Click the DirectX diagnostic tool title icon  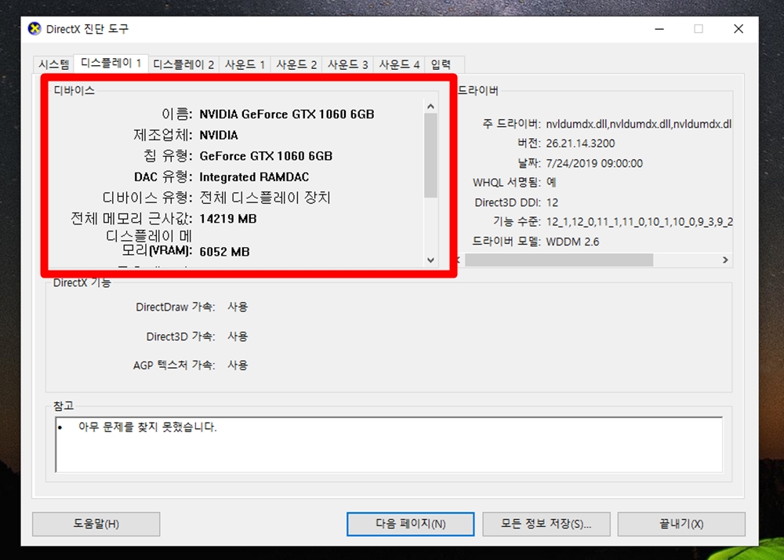point(34,29)
